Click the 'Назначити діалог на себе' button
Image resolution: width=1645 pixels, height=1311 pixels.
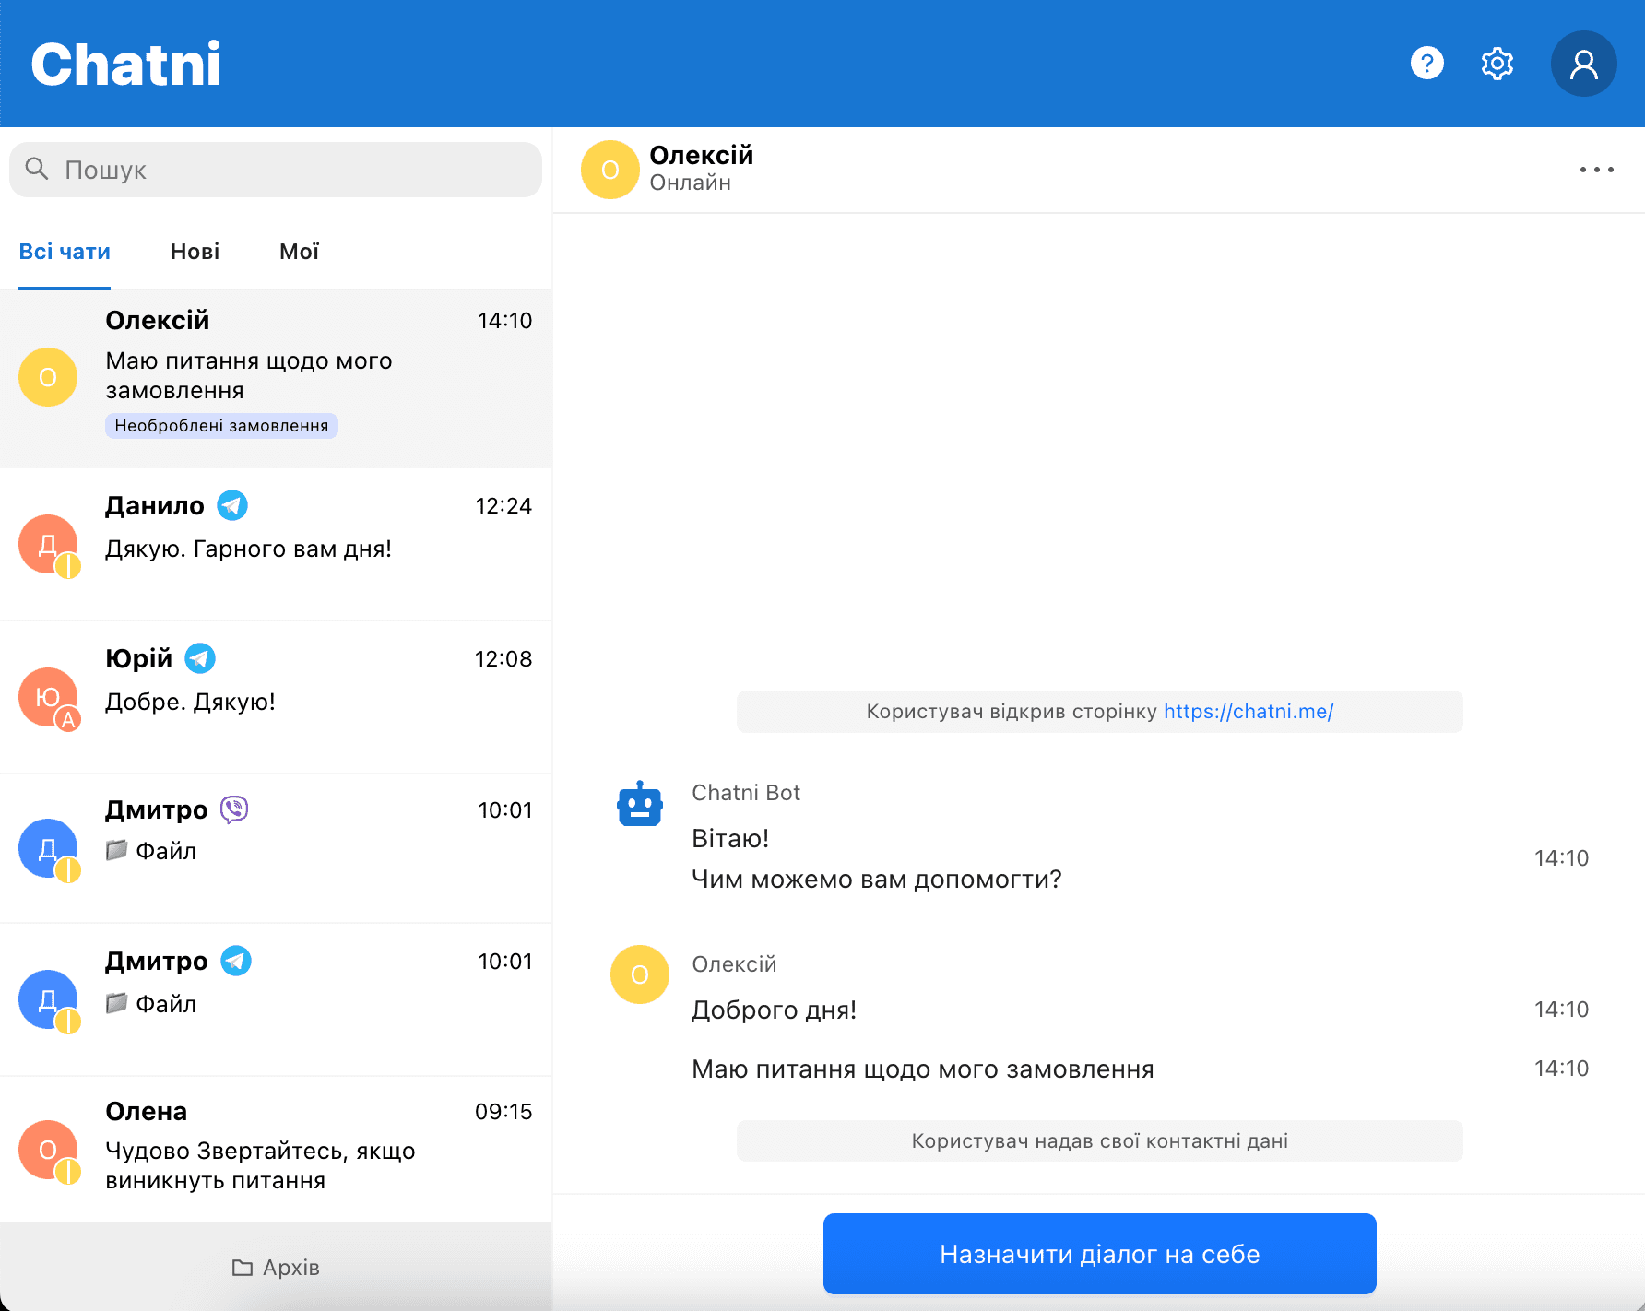(1099, 1254)
